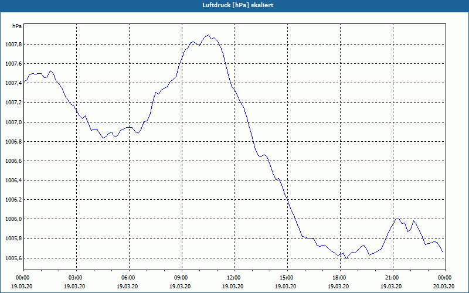Click the 1006,2 y-axis label
This screenshot has height=293, width=469.
pos(13,200)
